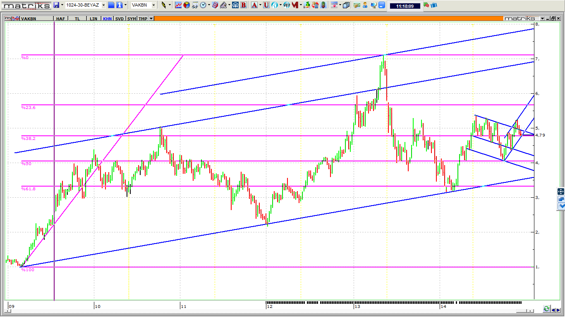
Task: Click the TMP button in chart header
Action: click(143, 19)
